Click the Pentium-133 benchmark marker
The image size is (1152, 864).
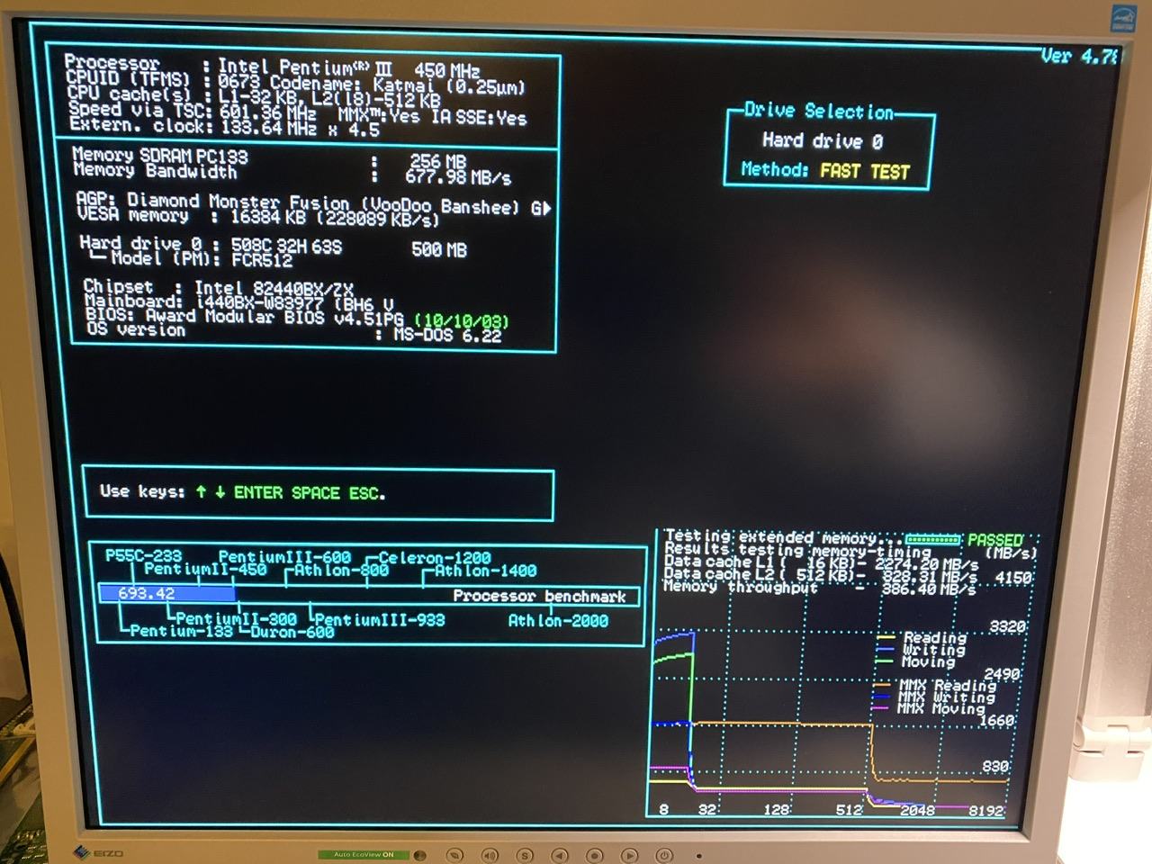point(181,630)
